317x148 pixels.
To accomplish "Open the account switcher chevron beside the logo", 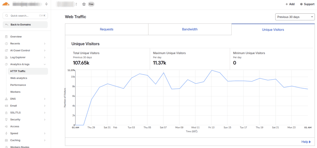I will 46,4.
